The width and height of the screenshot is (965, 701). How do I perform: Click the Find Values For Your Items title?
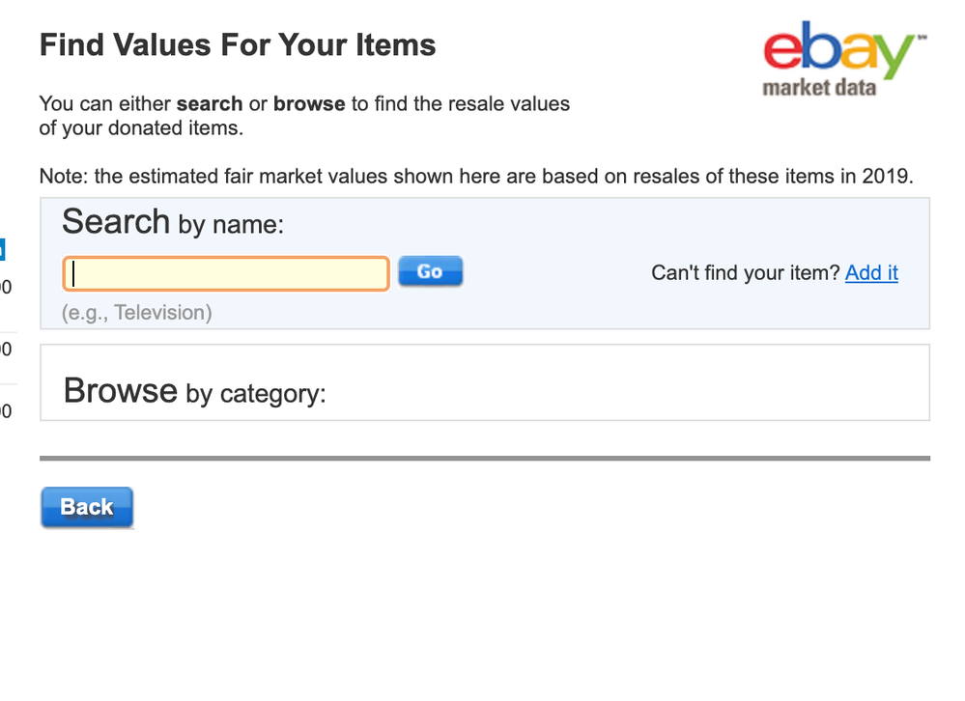[x=238, y=44]
